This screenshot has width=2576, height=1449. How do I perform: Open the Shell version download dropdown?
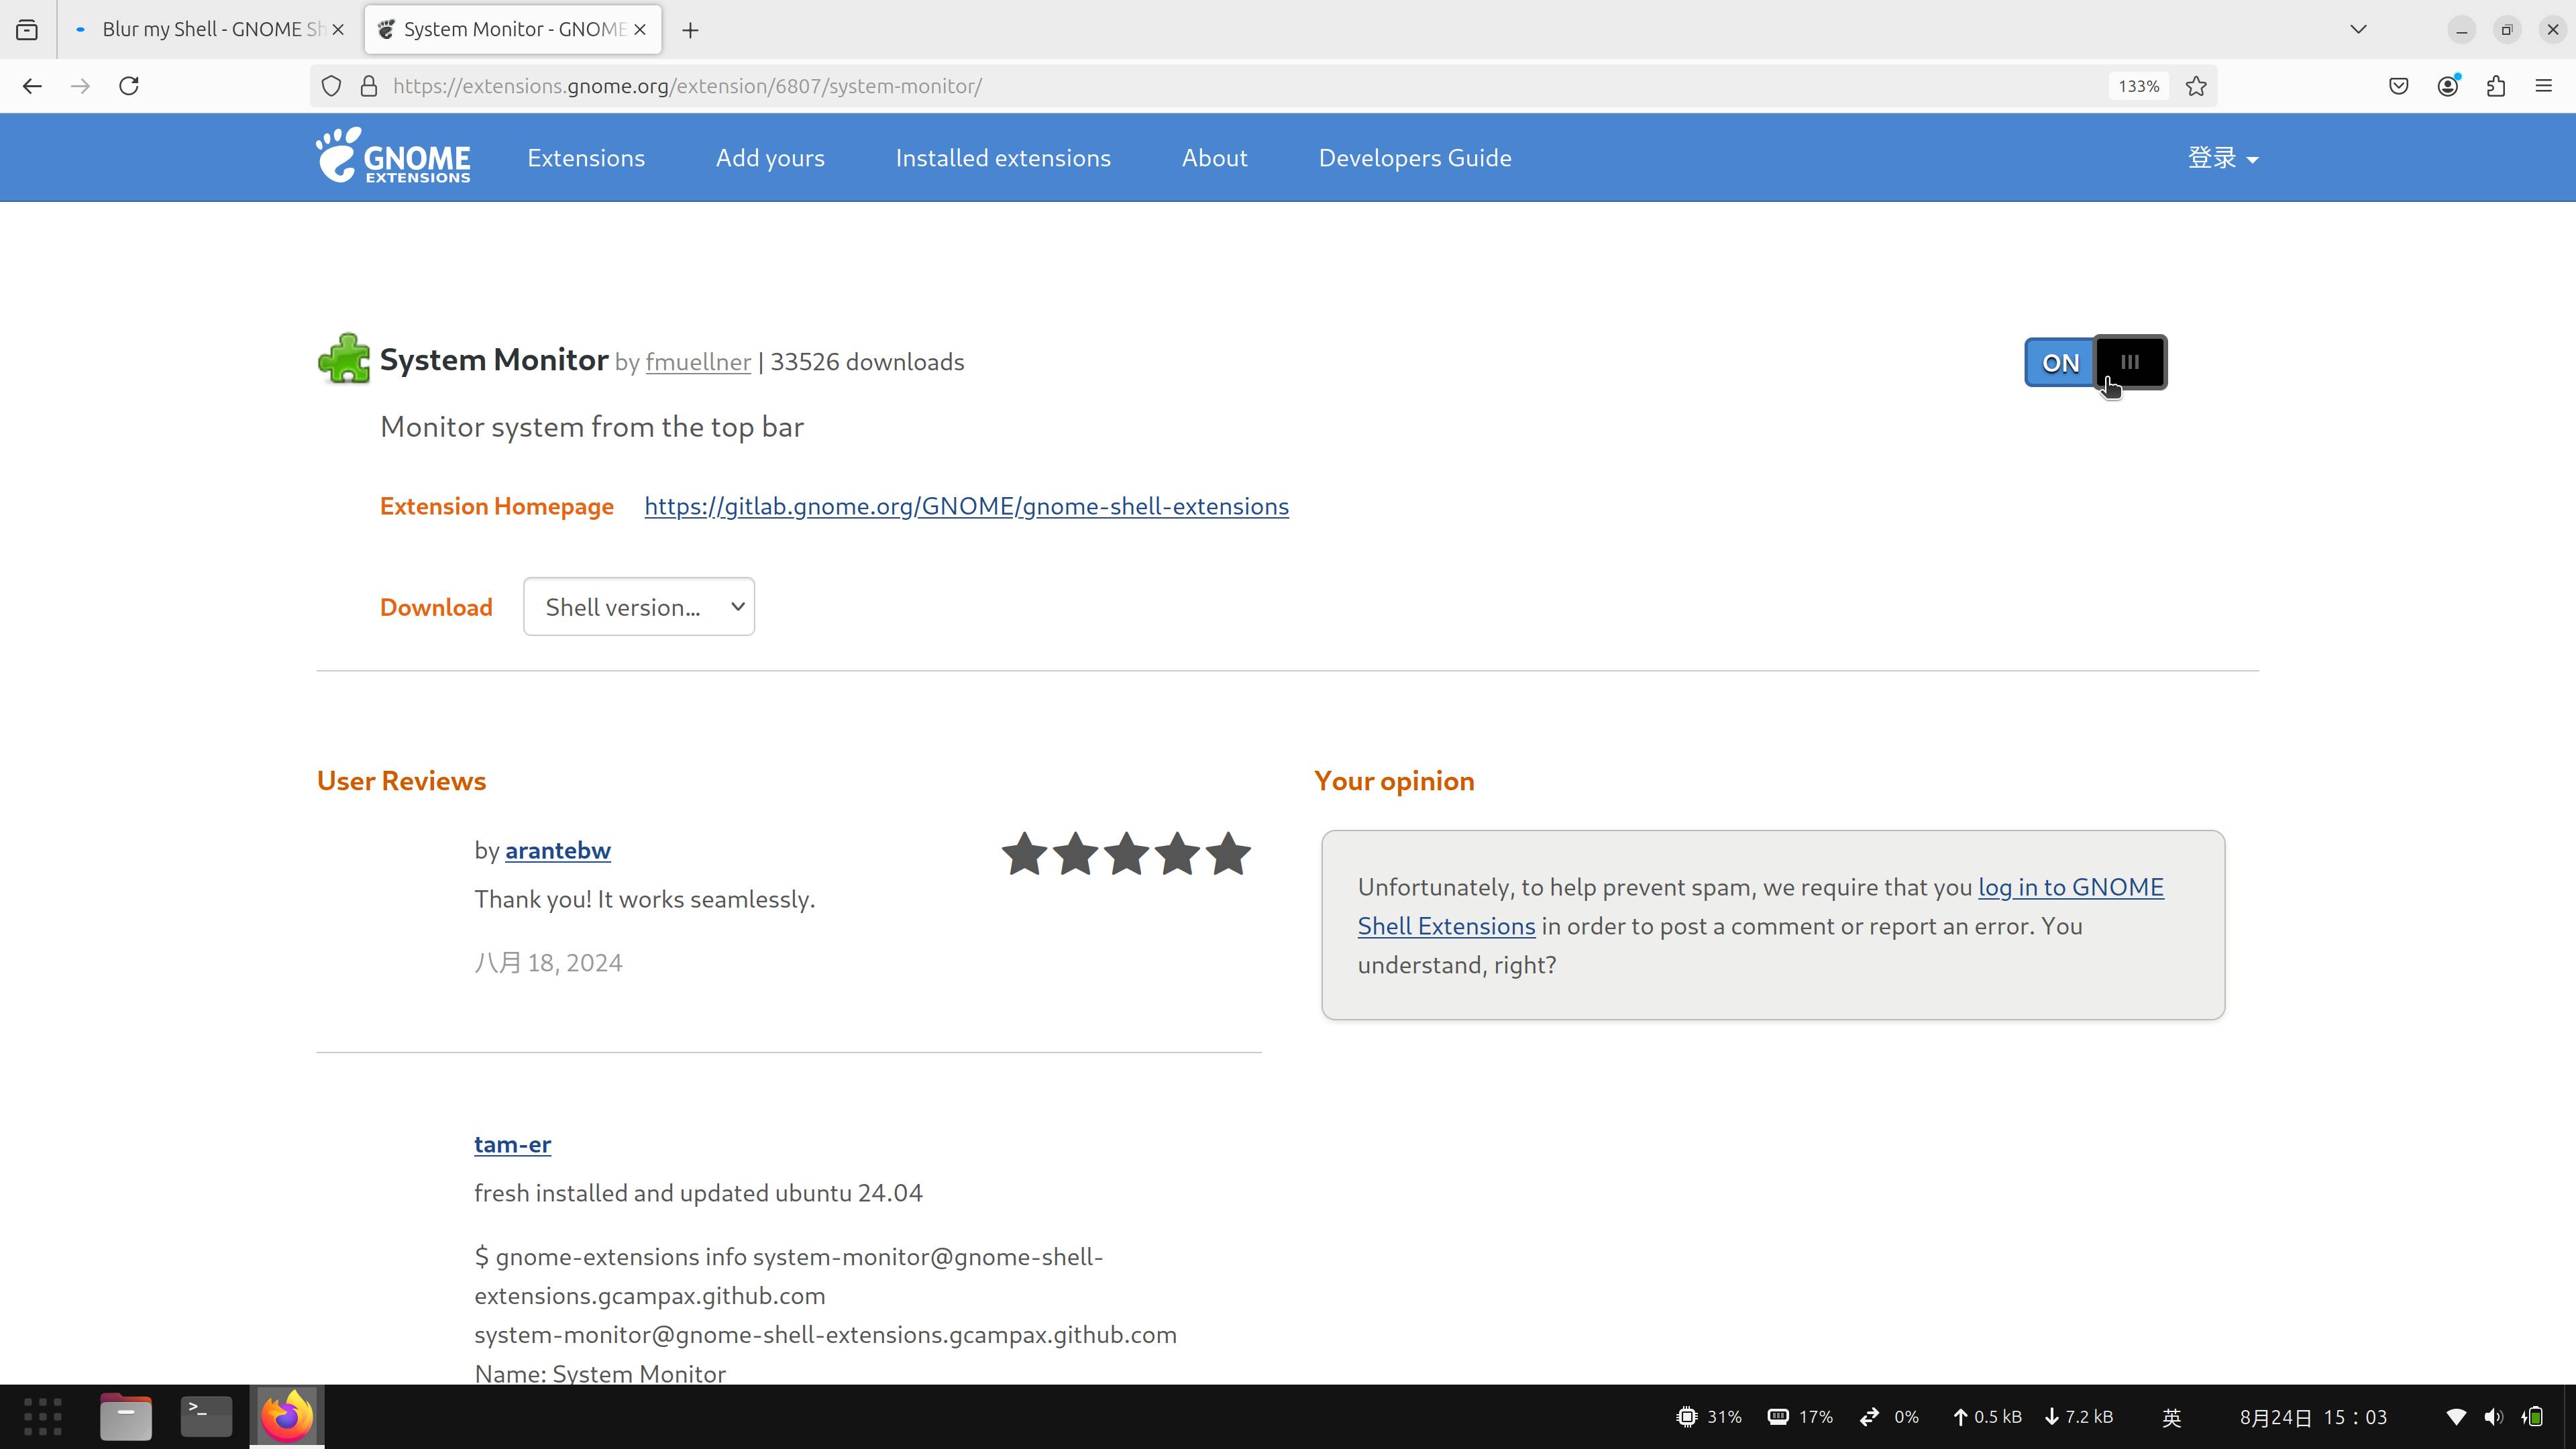click(639, 607)
